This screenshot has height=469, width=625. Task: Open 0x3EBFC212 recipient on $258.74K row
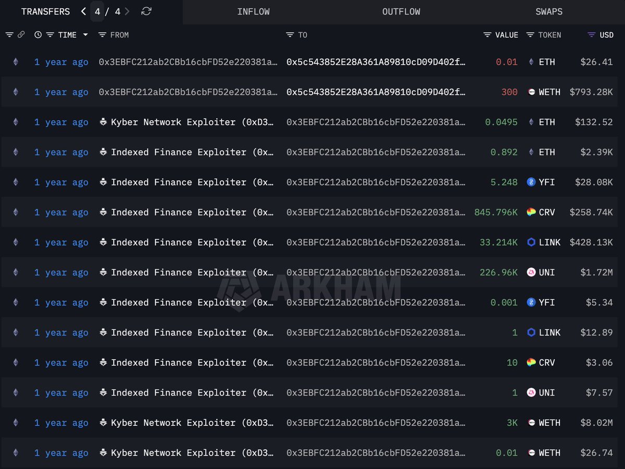pyautogui.click(x=376, y=212)
